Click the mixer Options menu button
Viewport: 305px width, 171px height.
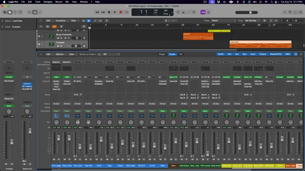60,54
